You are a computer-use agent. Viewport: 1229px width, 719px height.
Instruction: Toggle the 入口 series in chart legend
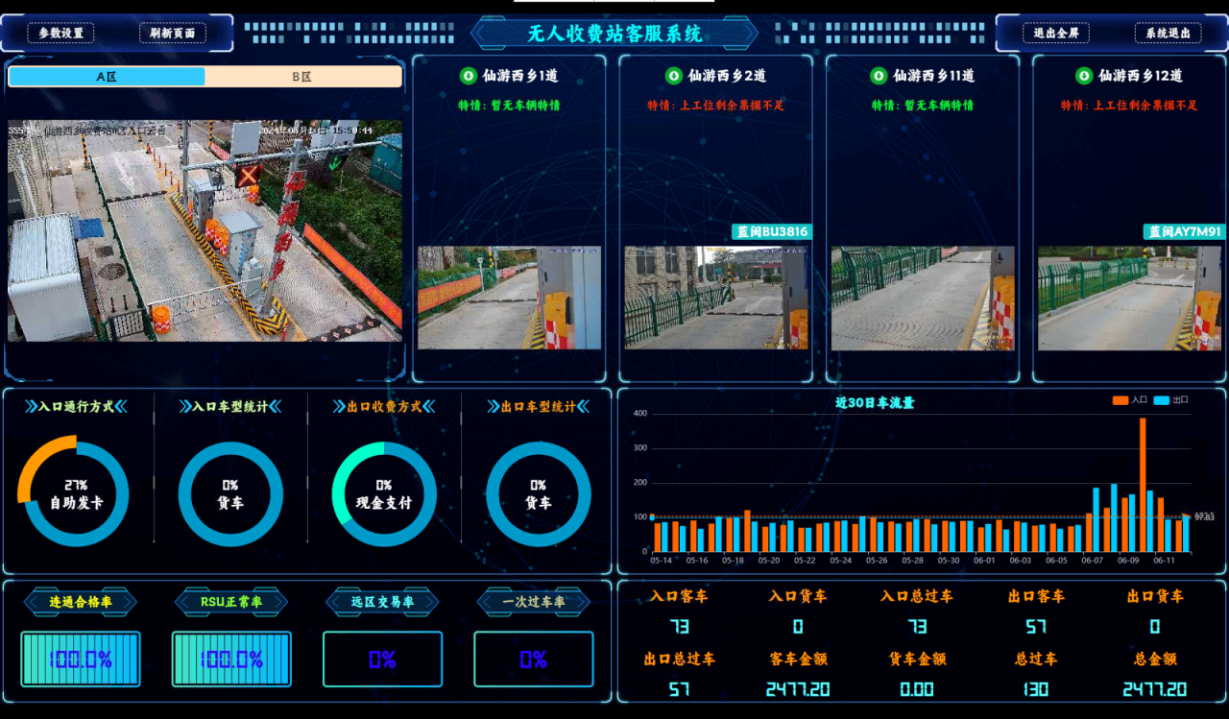[x=1130, y=400]
